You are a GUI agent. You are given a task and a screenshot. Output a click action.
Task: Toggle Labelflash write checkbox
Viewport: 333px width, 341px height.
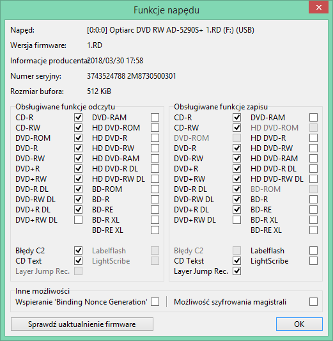click(x=313, y=251)
